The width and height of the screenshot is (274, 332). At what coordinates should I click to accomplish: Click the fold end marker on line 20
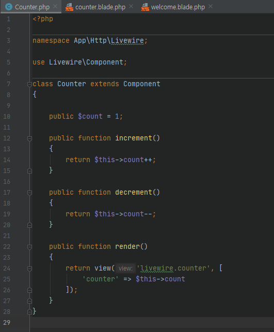[x=29, y=225]
